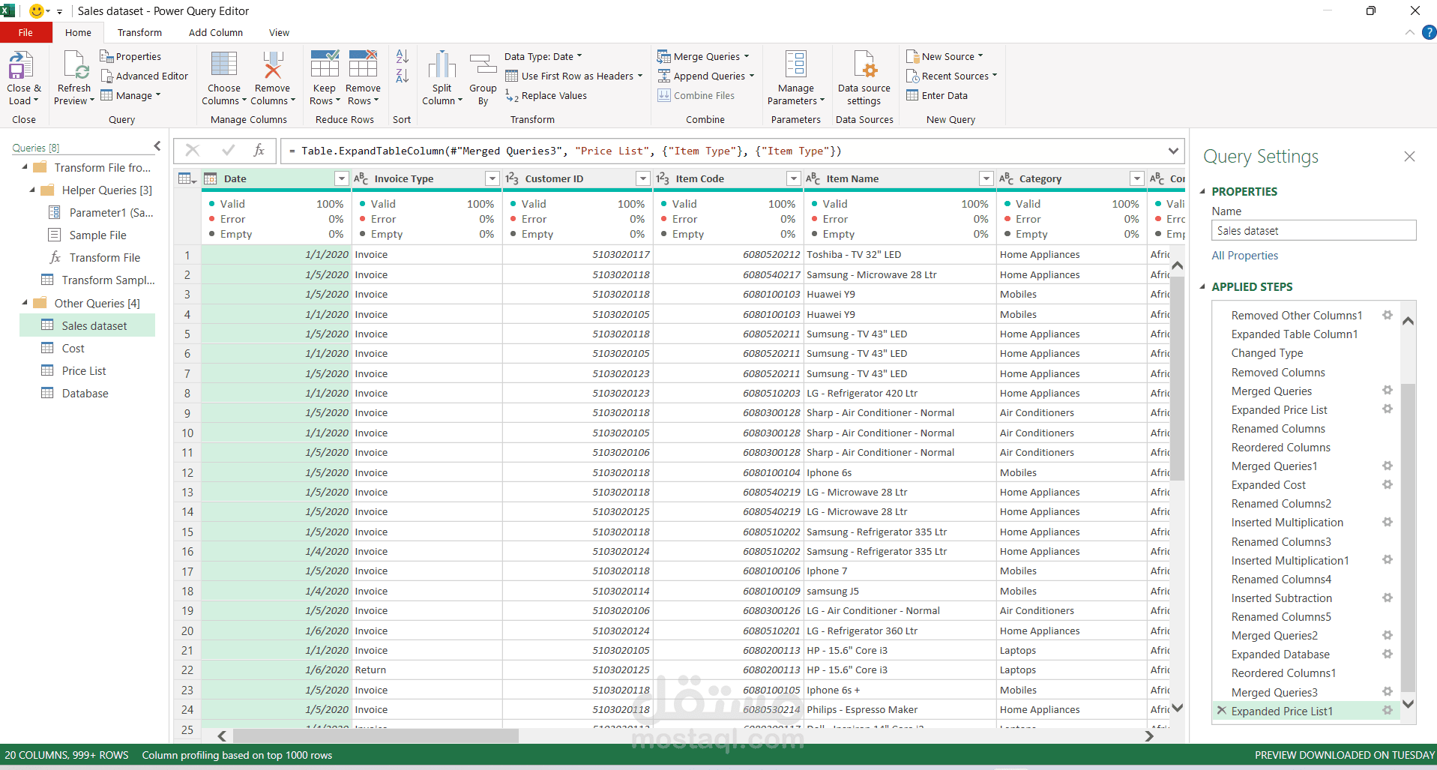The width and height of the screenshot is (1437, 770).
Task: Collapse the APPLIED STEPS section
Action: pyautogui.click(x=1203, y=286)
